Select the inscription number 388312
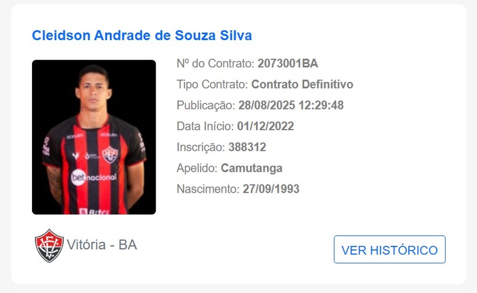This screenshot has width=477, height=293. pos(247,147)
